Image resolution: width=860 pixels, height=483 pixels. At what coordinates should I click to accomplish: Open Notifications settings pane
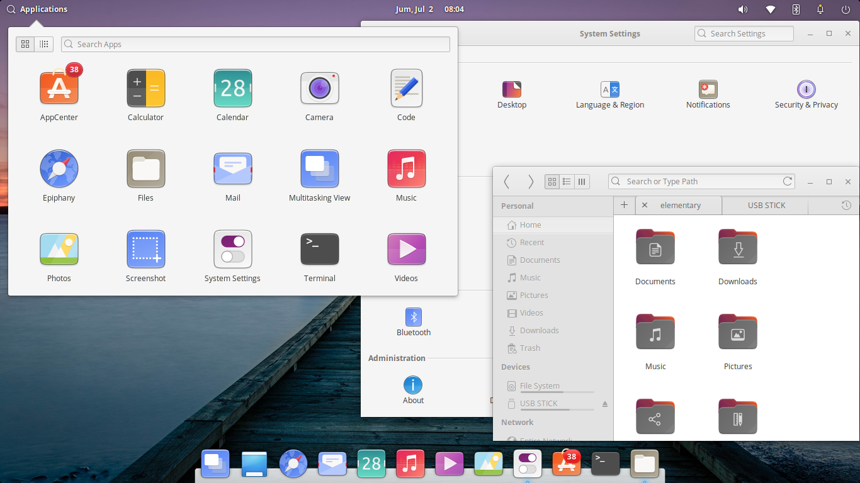(x=708, y=94)
